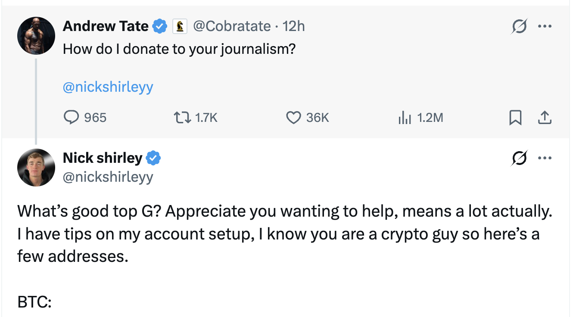Open the more options menu on Andrew Tate's tweet
573x317 pixels.
(545, 27)
